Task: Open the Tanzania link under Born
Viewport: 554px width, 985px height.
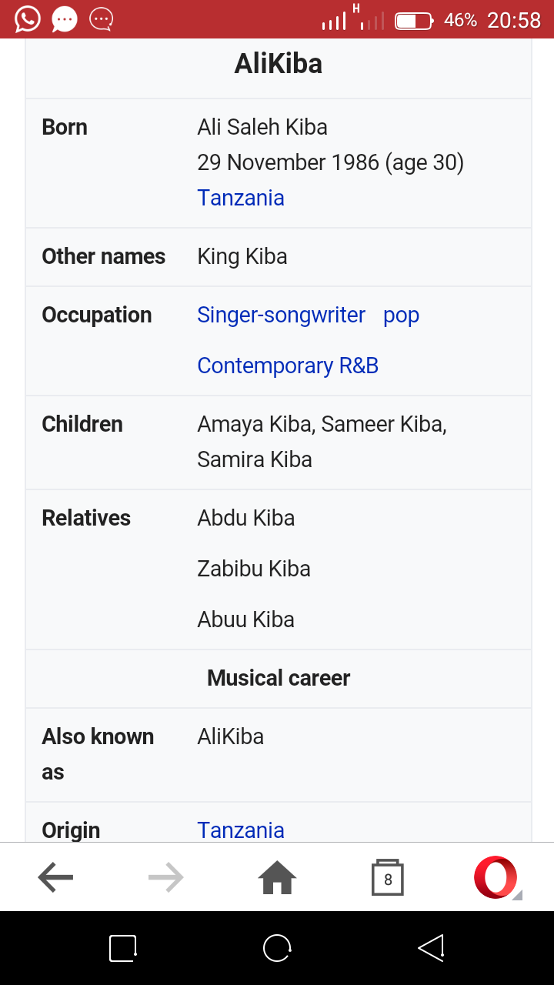Action: click(241, 198)
